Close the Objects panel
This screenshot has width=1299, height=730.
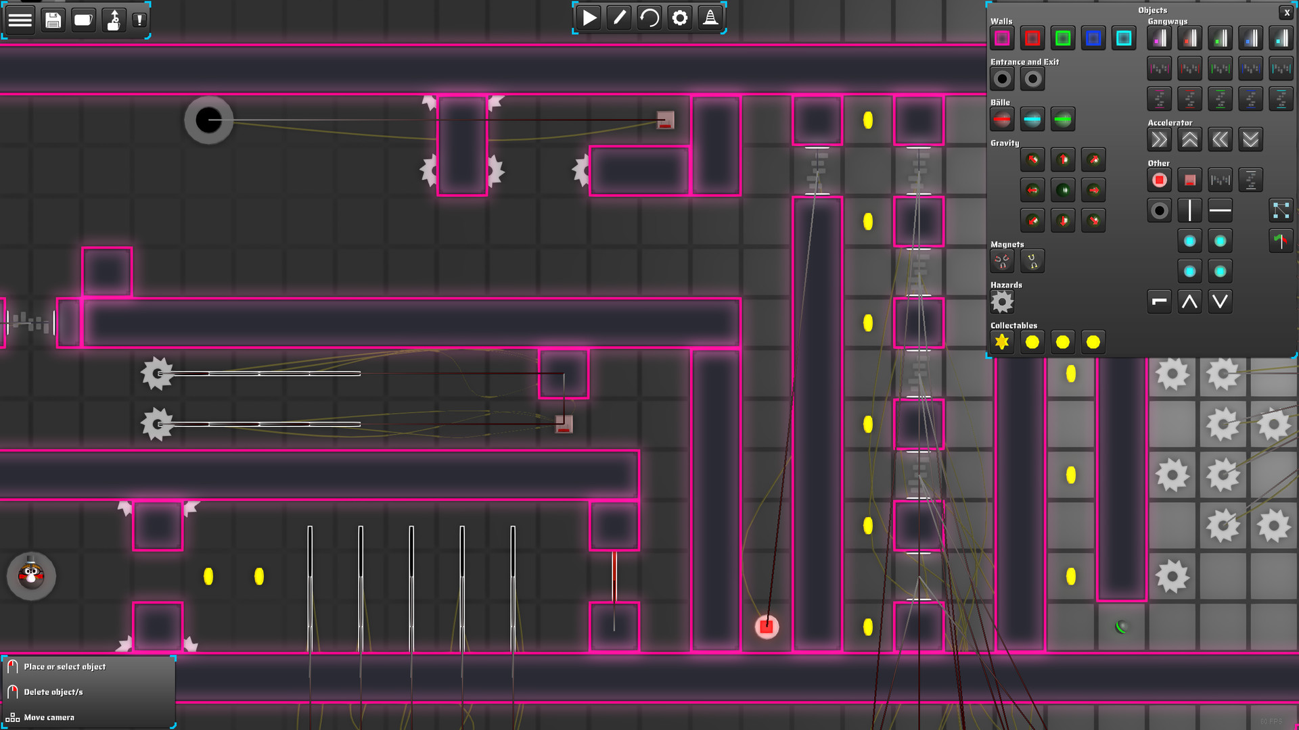1286,12
